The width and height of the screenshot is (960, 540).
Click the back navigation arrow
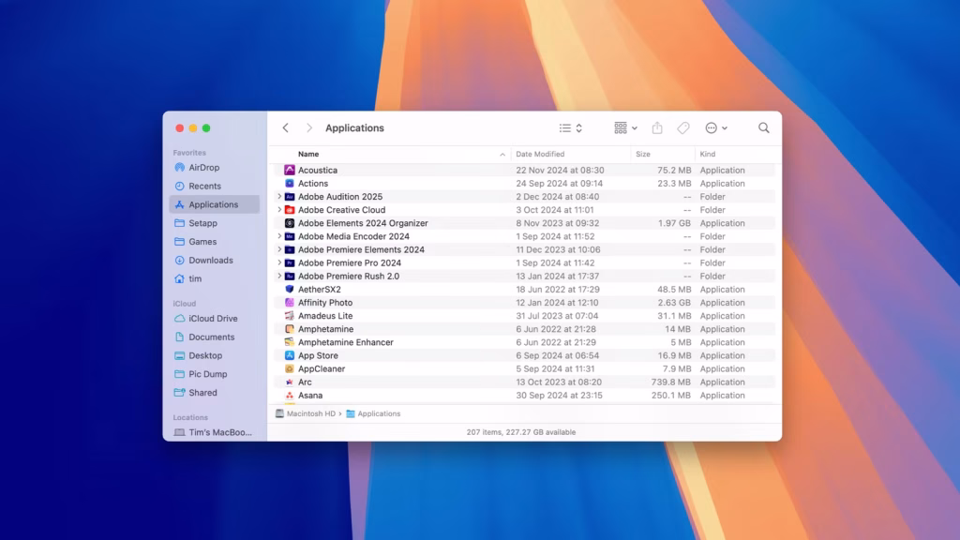pyautogui.click(x=285, y=127)
